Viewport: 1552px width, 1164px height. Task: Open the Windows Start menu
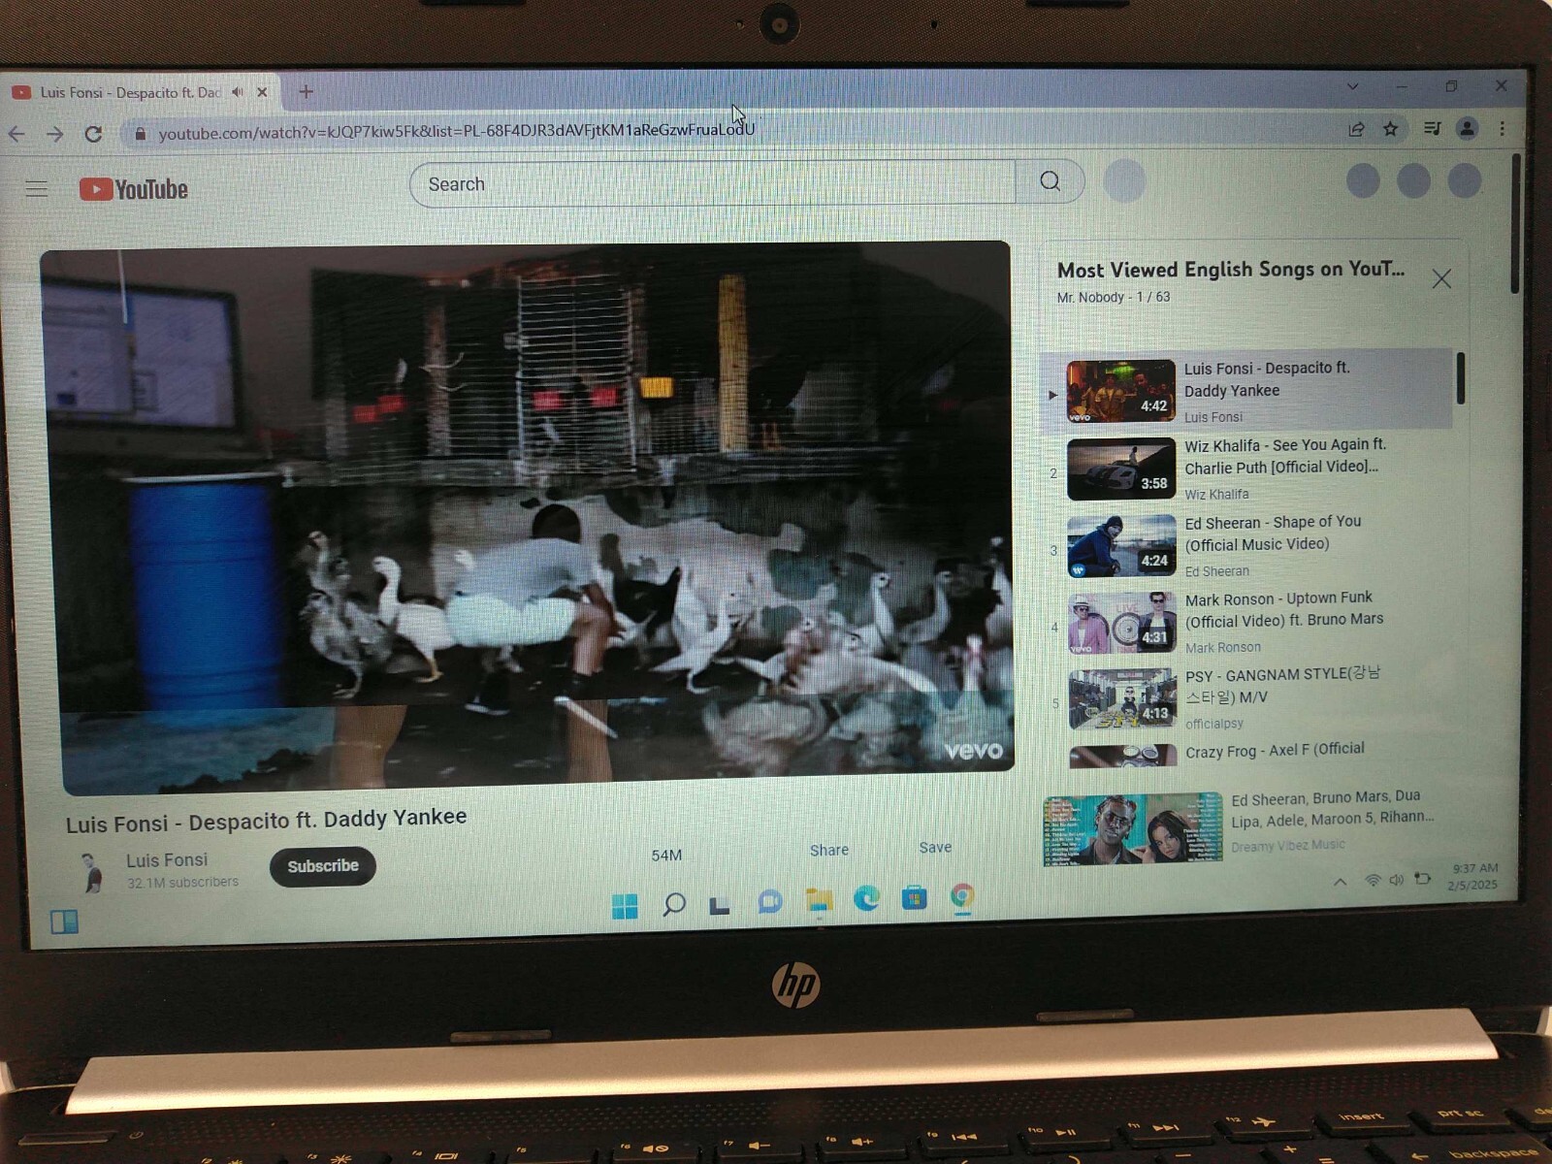point(626,906)
